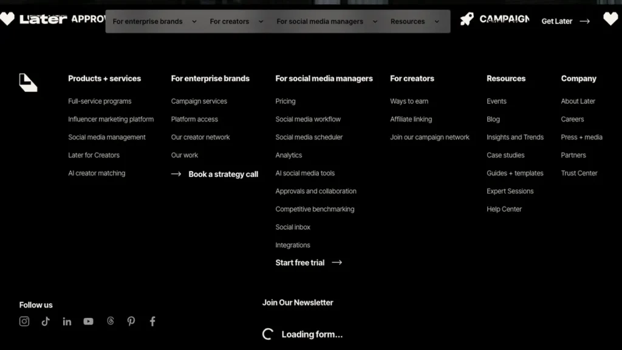Open Ways to earn link
The height and width of the screenshot is (350, 622).
coord(409,101)
